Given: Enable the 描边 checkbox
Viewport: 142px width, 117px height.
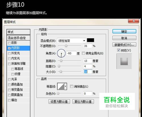Looking at the screenshot, I should (9, 100).
